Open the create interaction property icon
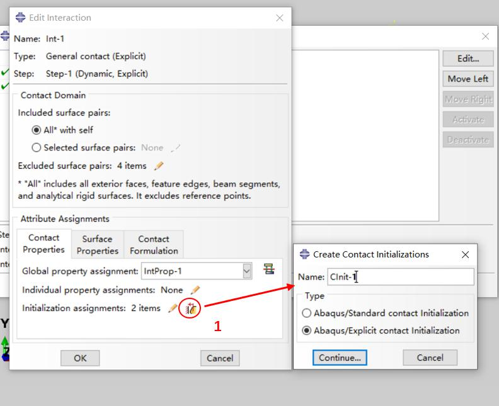The image size is (499, 406). click(269, 269)
